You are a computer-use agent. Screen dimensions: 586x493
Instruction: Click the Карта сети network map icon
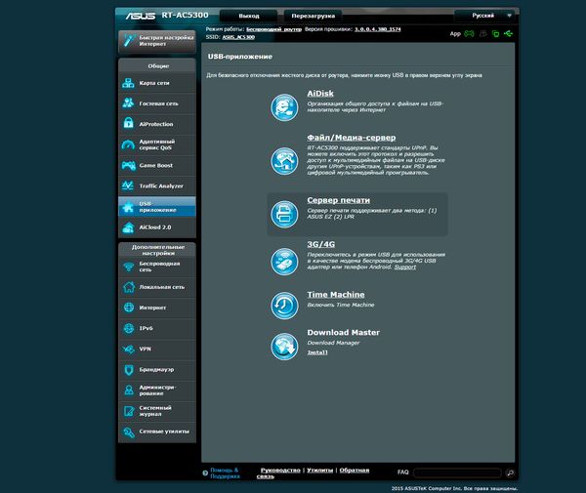click(128, 83)
